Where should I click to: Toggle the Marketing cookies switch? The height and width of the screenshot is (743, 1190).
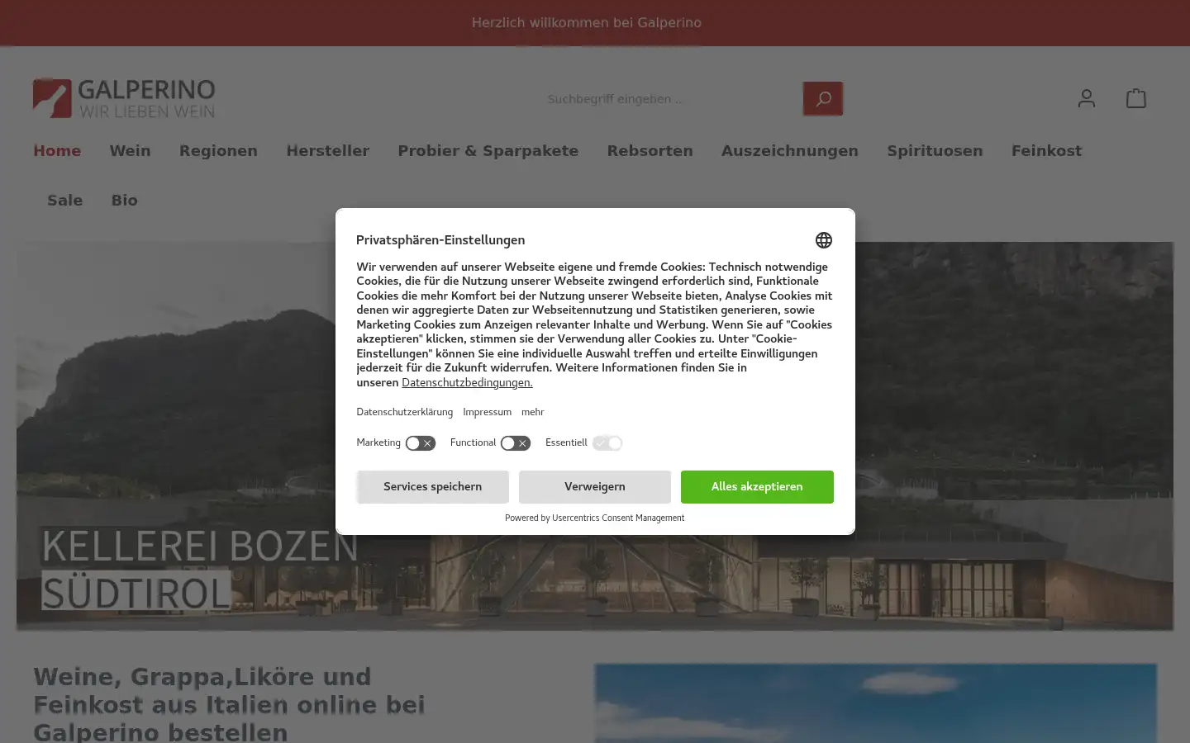coord(420,443)
